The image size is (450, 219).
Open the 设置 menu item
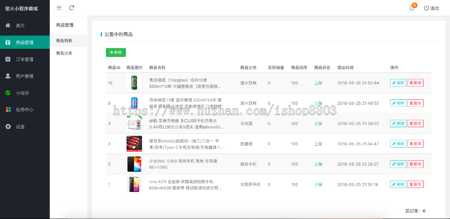(24, 127)
